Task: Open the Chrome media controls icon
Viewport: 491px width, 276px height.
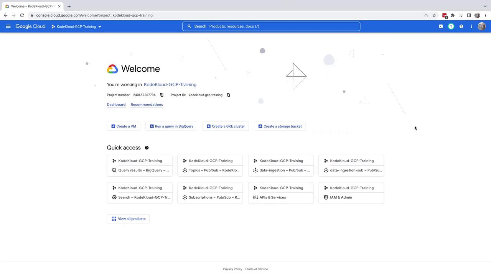Action: (x=461, y=15)
